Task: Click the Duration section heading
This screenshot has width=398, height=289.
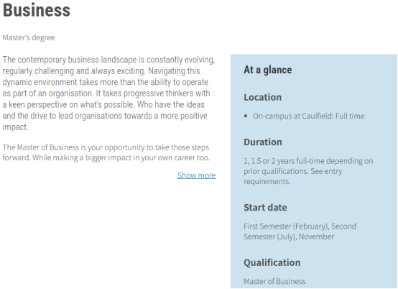Action: click(x=263, y=142)
